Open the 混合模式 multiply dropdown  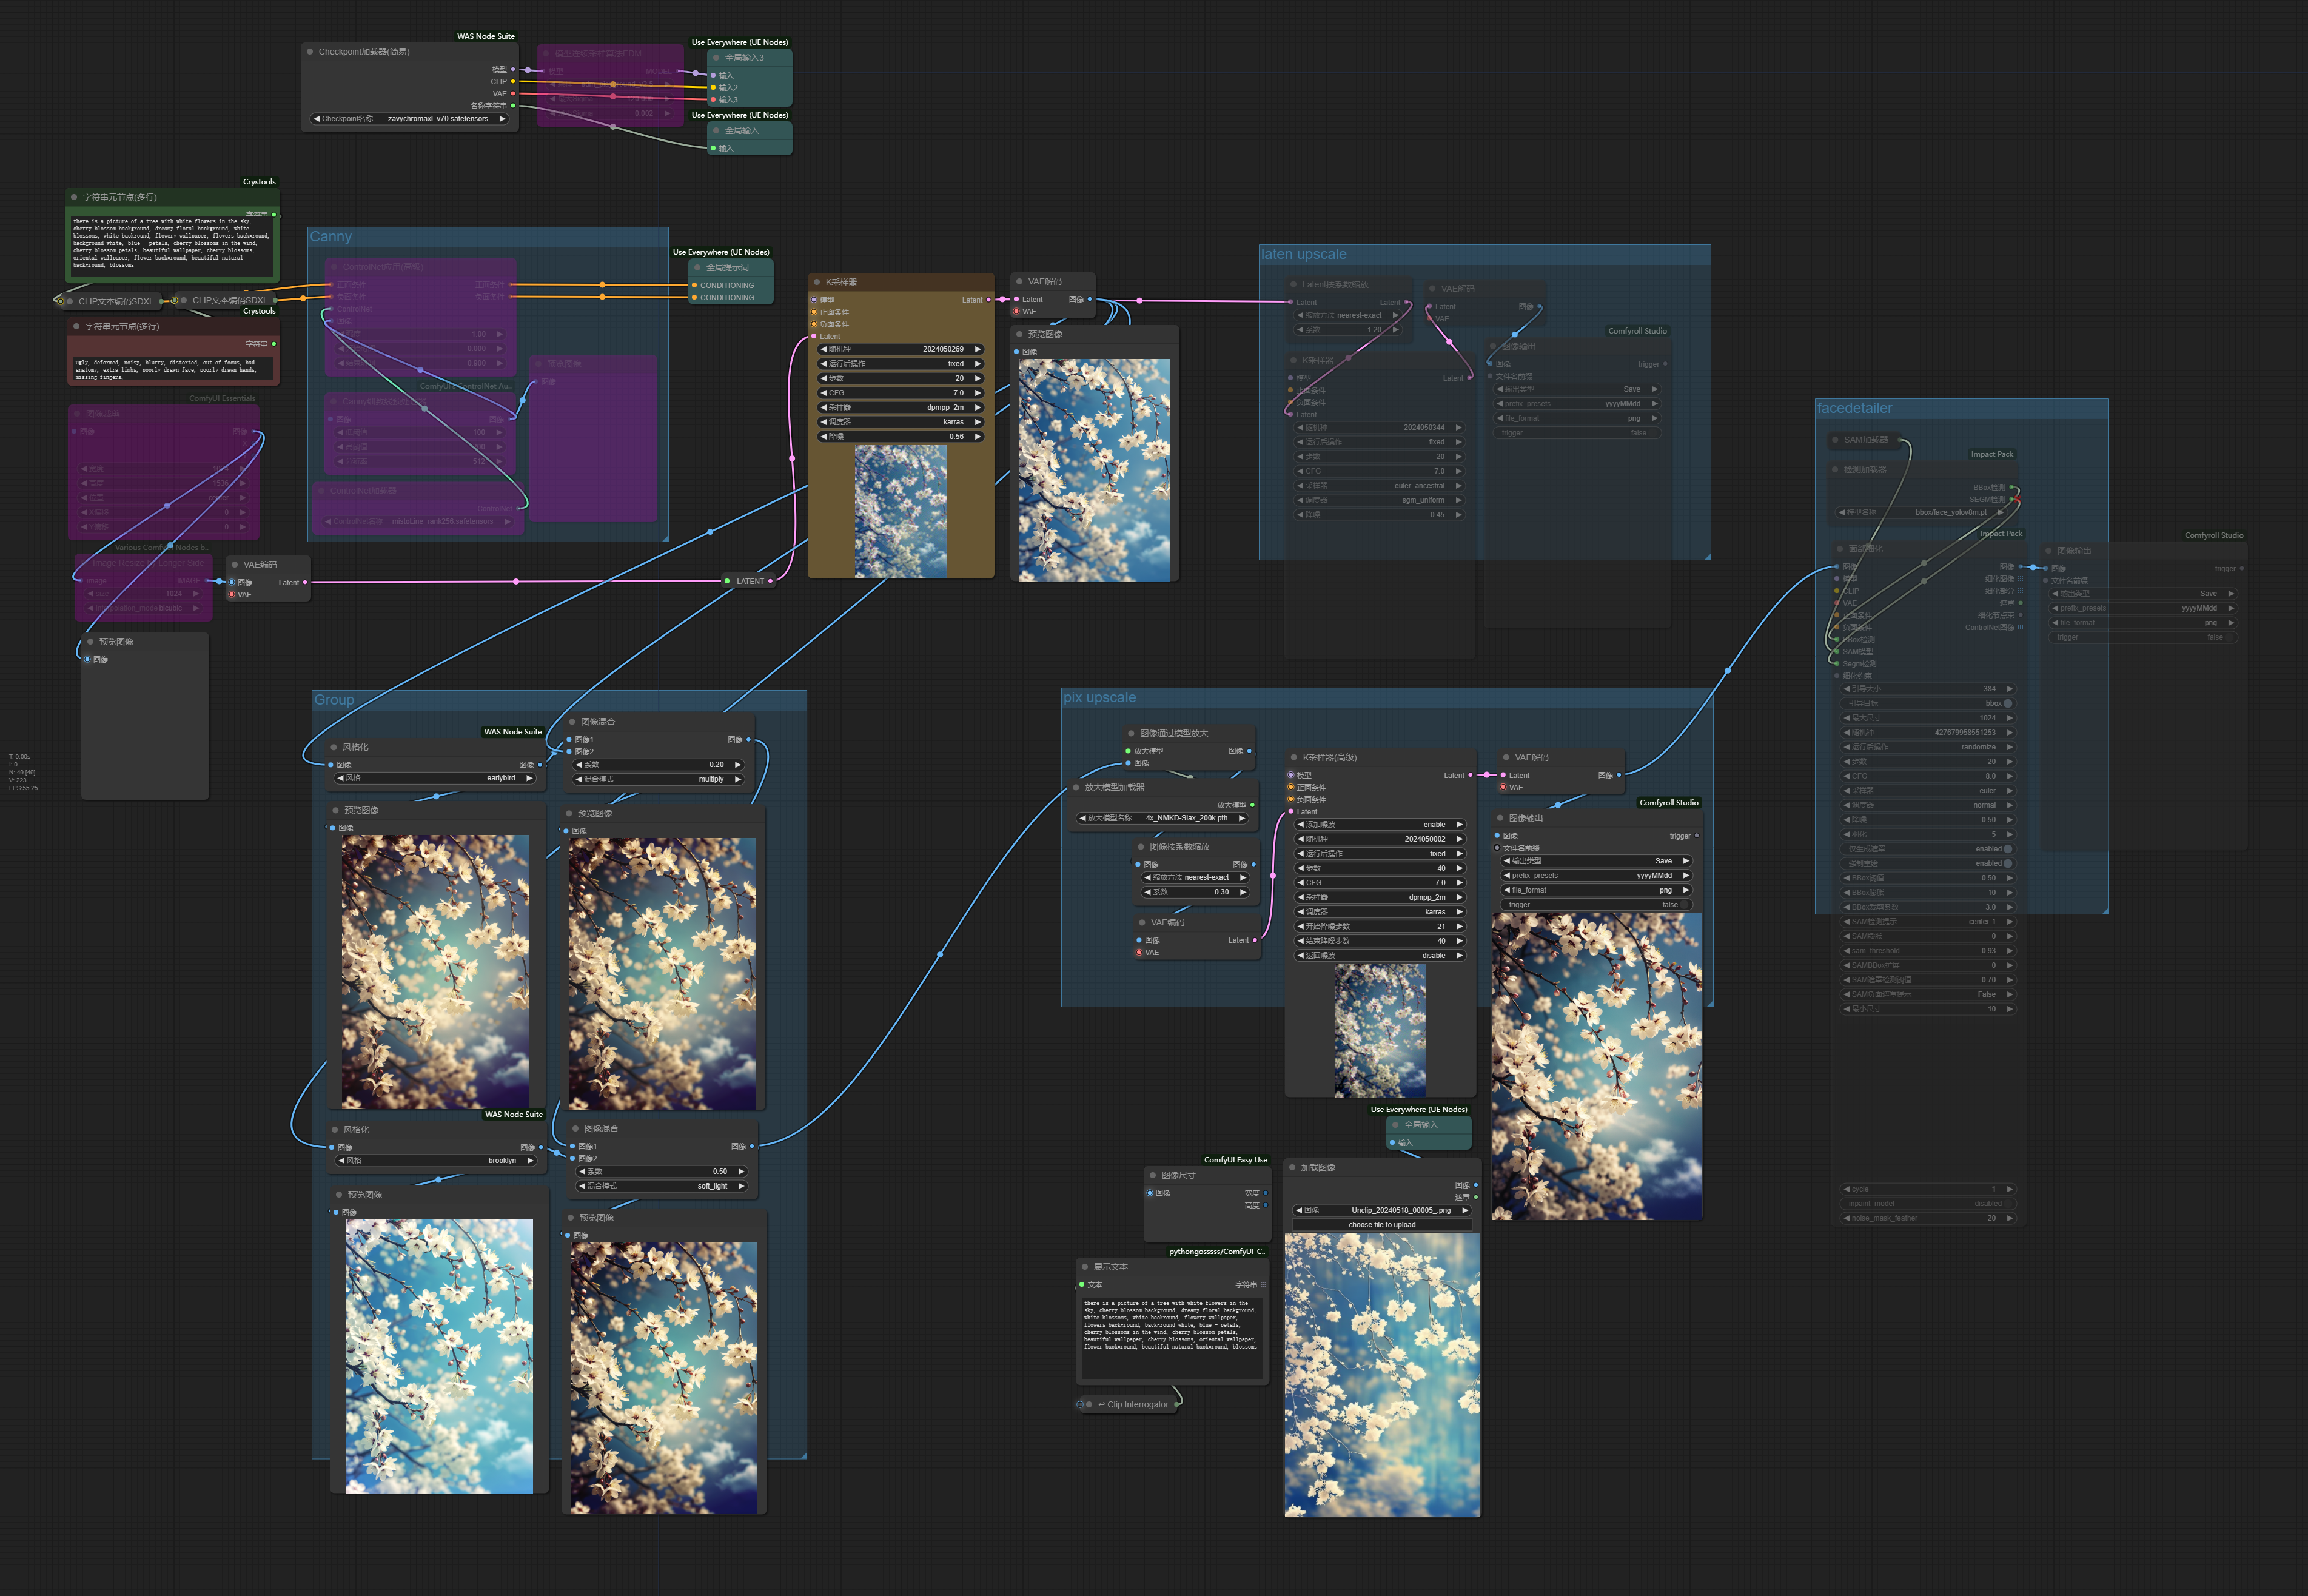click(x=660, y=779)
